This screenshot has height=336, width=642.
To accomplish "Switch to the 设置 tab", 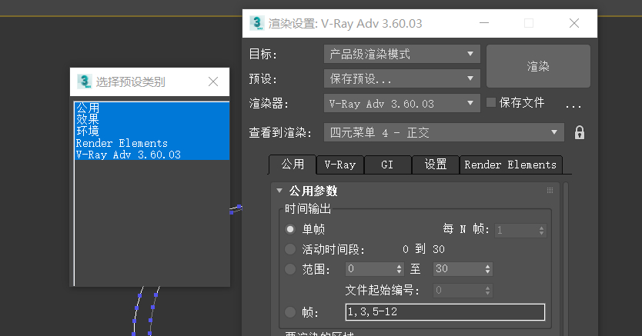I will 435,165.
